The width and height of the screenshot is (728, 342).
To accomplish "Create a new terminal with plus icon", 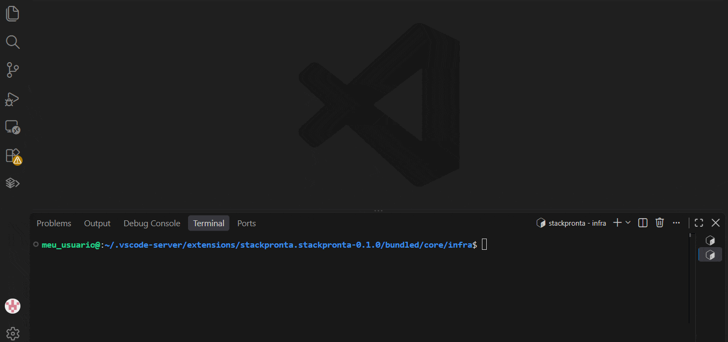I will click(x=617, y=222).
